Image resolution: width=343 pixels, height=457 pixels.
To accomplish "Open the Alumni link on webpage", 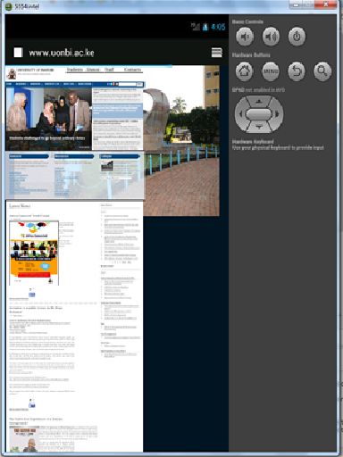I will coord(93,70).
